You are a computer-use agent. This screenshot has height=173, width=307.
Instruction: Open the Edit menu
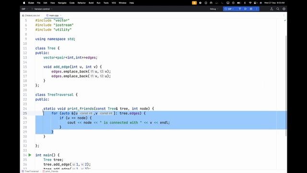tap(45, 3)
